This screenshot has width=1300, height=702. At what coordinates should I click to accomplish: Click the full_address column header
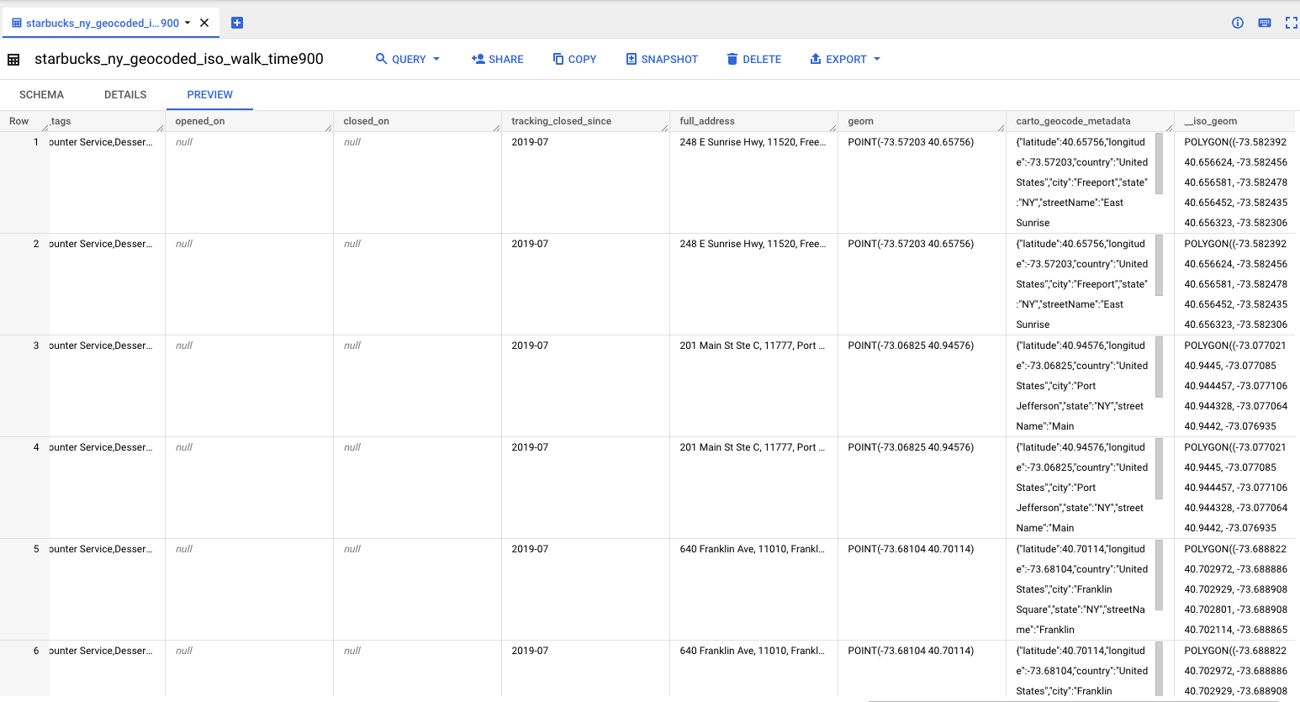707,121
